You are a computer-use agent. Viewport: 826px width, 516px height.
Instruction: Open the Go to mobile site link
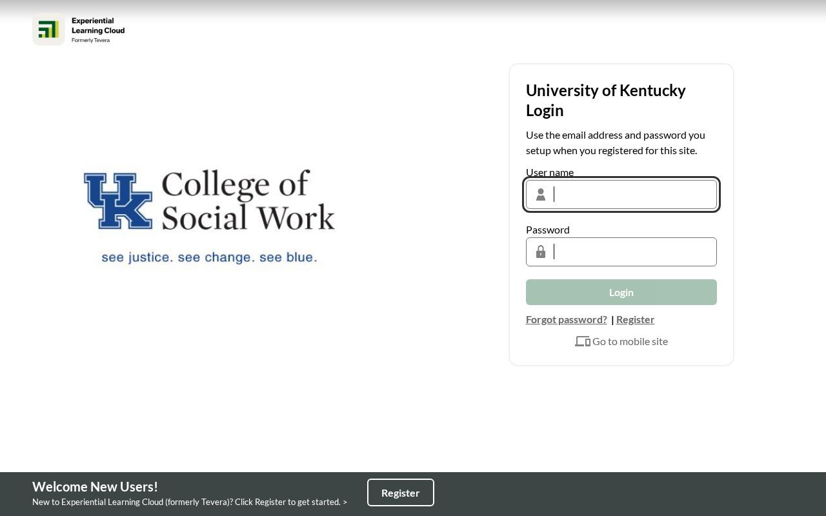(x=630, y=341)
